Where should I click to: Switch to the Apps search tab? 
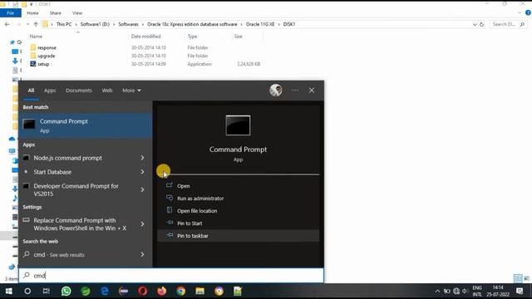coord(50,91)
